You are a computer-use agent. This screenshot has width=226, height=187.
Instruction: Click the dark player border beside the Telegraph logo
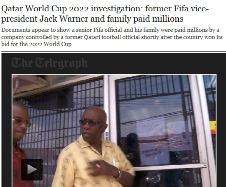[152, 64]
